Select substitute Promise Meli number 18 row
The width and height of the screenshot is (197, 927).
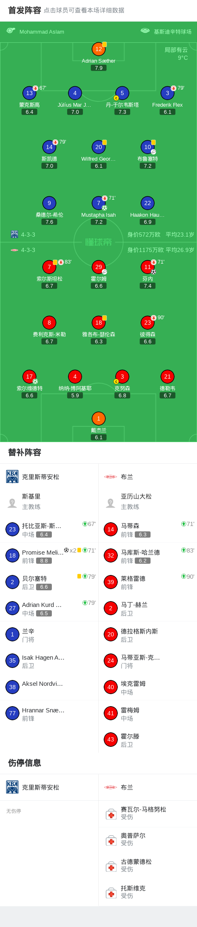point(49,555)
